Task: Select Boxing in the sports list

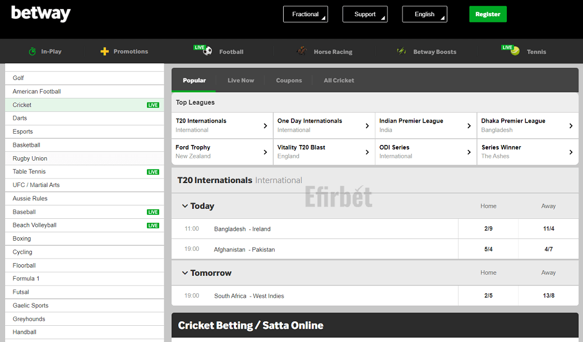Action: (x=85, y=238)
